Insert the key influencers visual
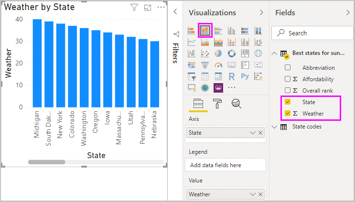This screenshot has height=202, width=355. (x=258, y=76)
